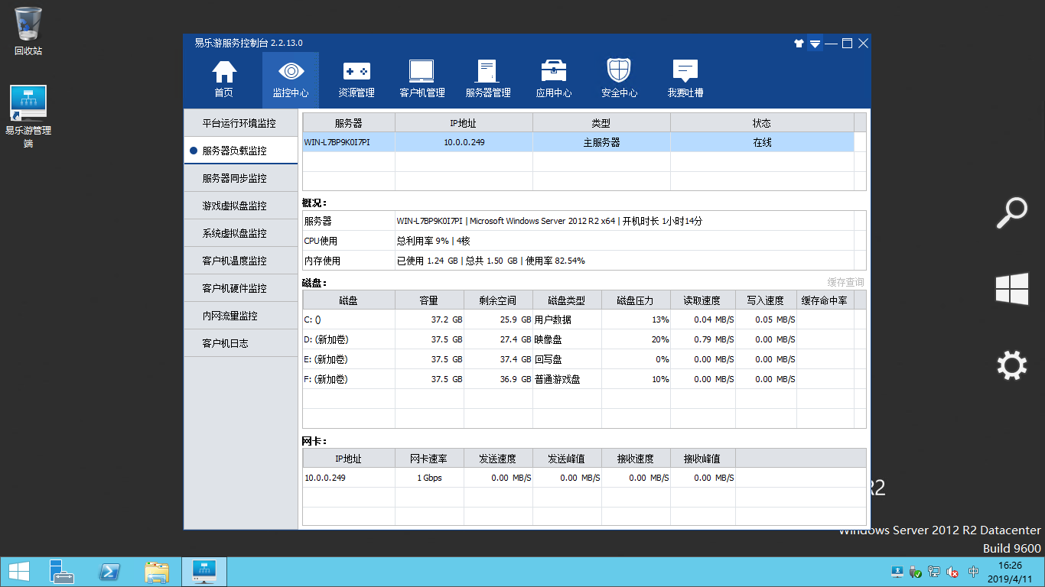Open 资源管理 in the top toolbar

pos(356,79)
